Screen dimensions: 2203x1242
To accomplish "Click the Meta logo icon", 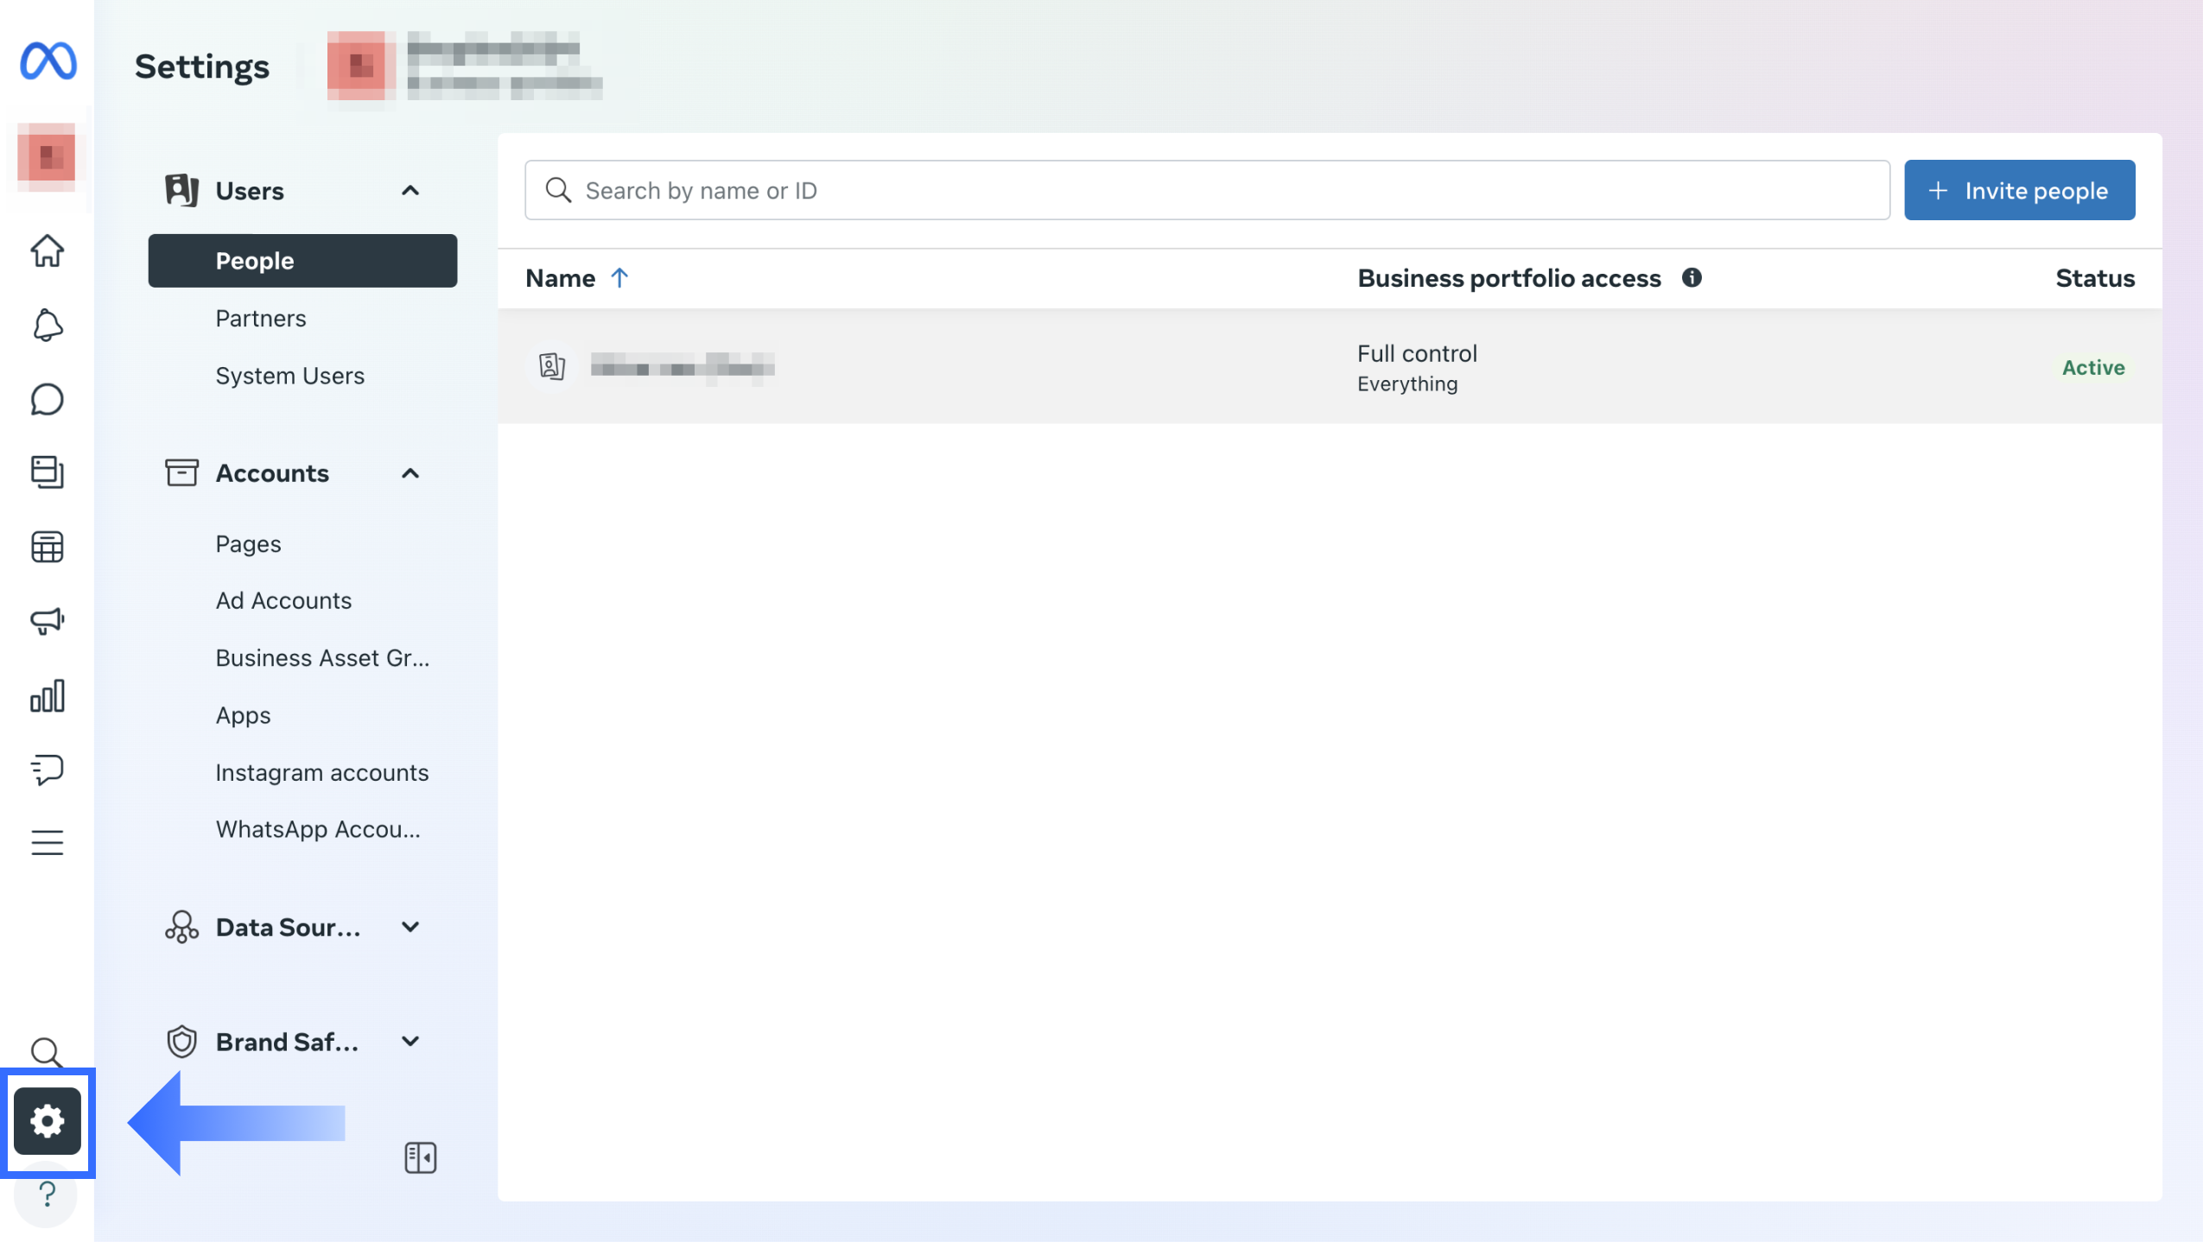I will pos(48,60).
